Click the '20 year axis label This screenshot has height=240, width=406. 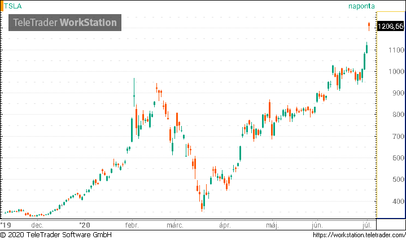click(85, 225)
